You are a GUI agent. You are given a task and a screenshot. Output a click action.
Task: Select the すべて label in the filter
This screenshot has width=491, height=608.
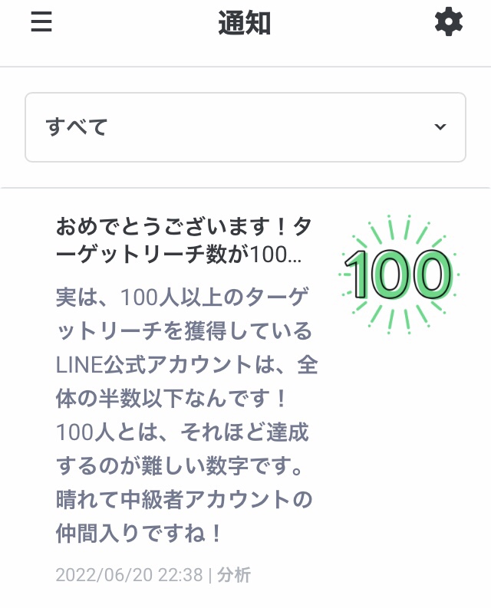[x=77, y=127]
